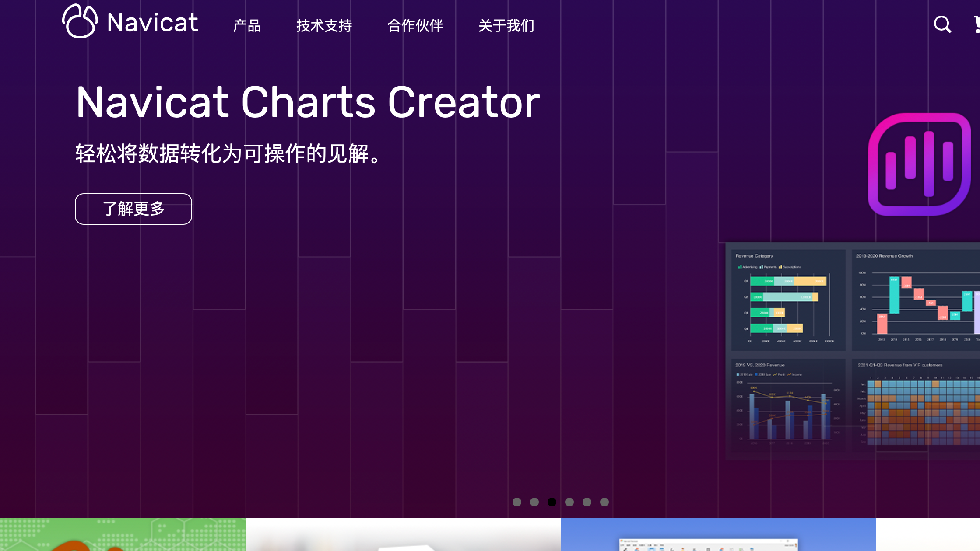Click the 了解更多 button
Screen dimensions: 980x551
[x=133, y=209]
